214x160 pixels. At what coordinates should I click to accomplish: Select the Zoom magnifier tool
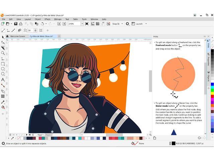tap(3, 53)
